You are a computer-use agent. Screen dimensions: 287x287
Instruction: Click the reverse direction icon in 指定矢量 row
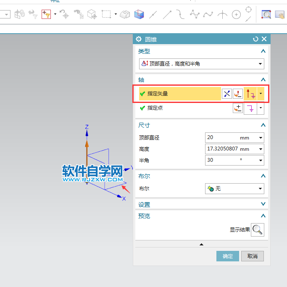pos(227,94)
